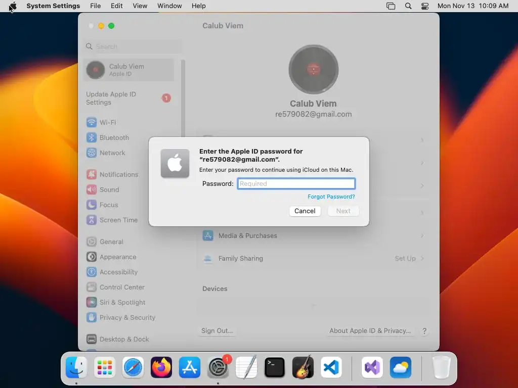
Task: Open TextEdit from the Dock
Action: click(246, 367)
